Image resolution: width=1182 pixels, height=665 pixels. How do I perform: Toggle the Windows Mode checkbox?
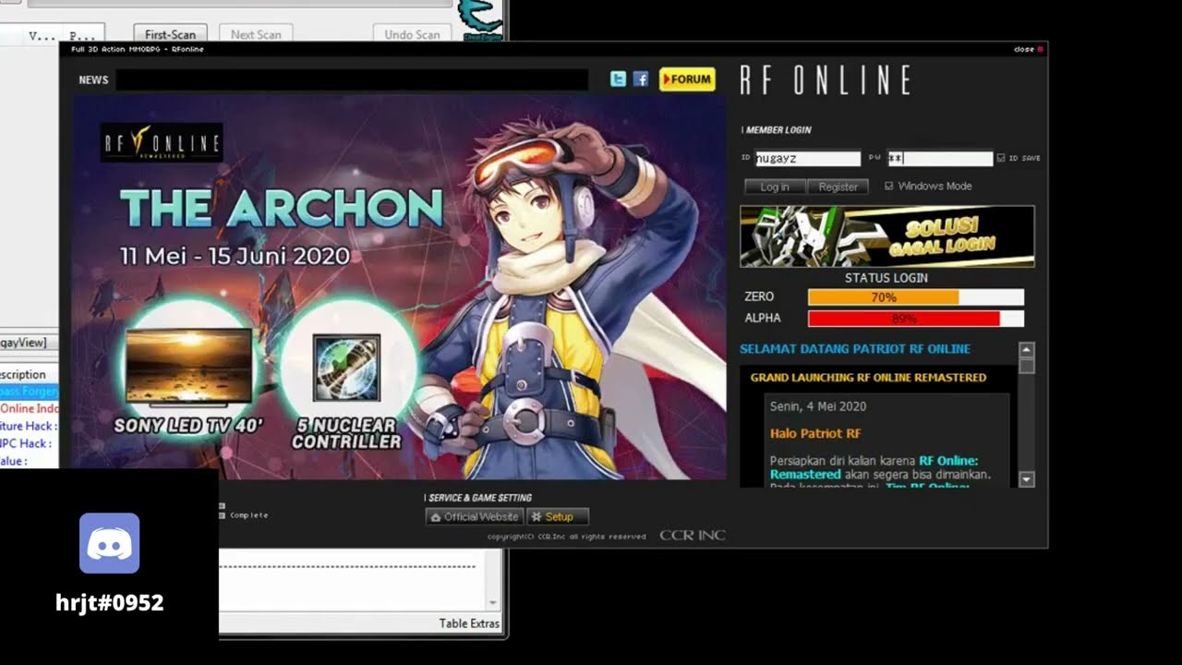pyautogui.click(x=889, y=186)
